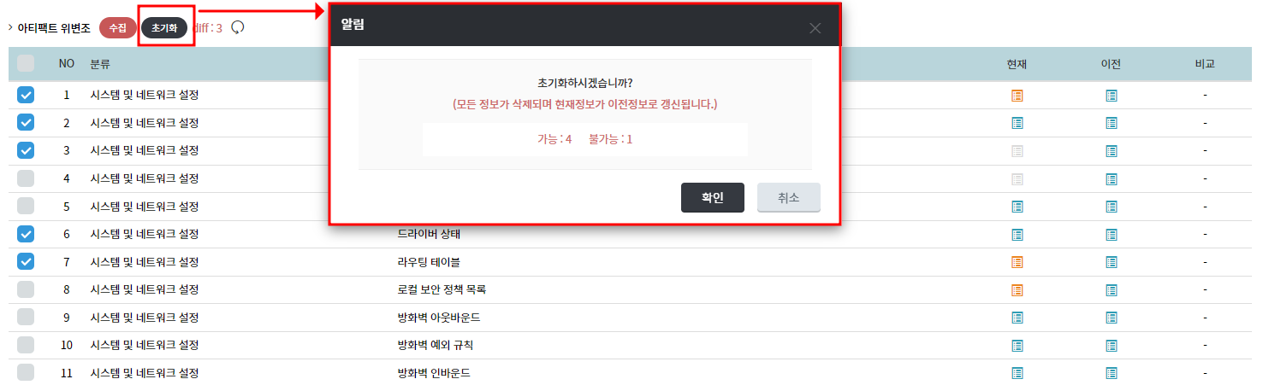Uncheck the row 7 checkbox
1263x385 pixels.
(x=26, y=262)
